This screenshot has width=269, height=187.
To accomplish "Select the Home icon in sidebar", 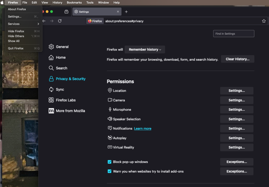I will (51, 58).
